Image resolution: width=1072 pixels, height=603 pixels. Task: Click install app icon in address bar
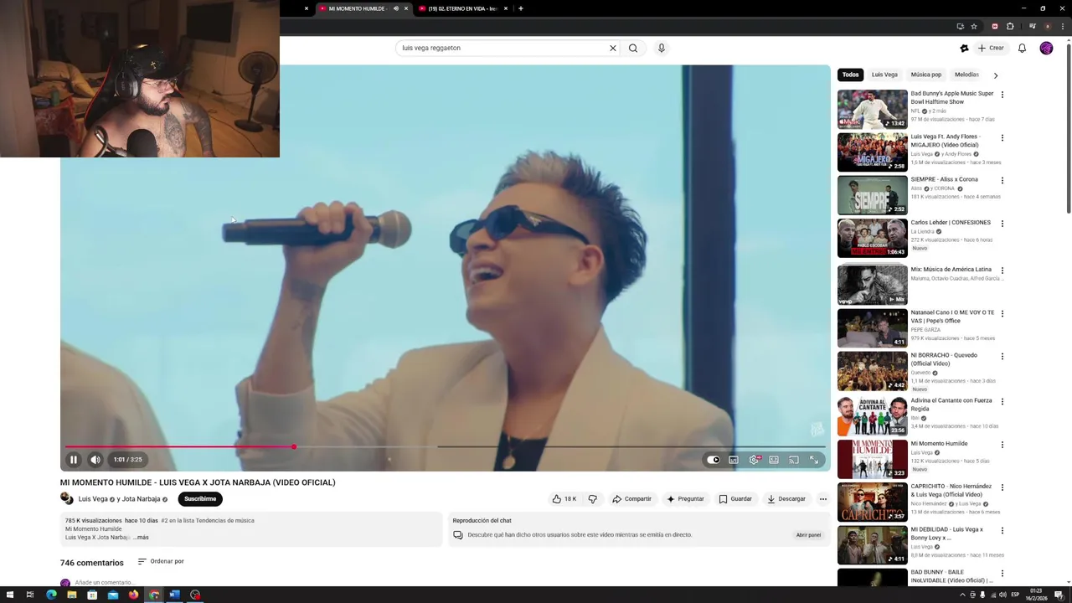(x=960, y=26)
